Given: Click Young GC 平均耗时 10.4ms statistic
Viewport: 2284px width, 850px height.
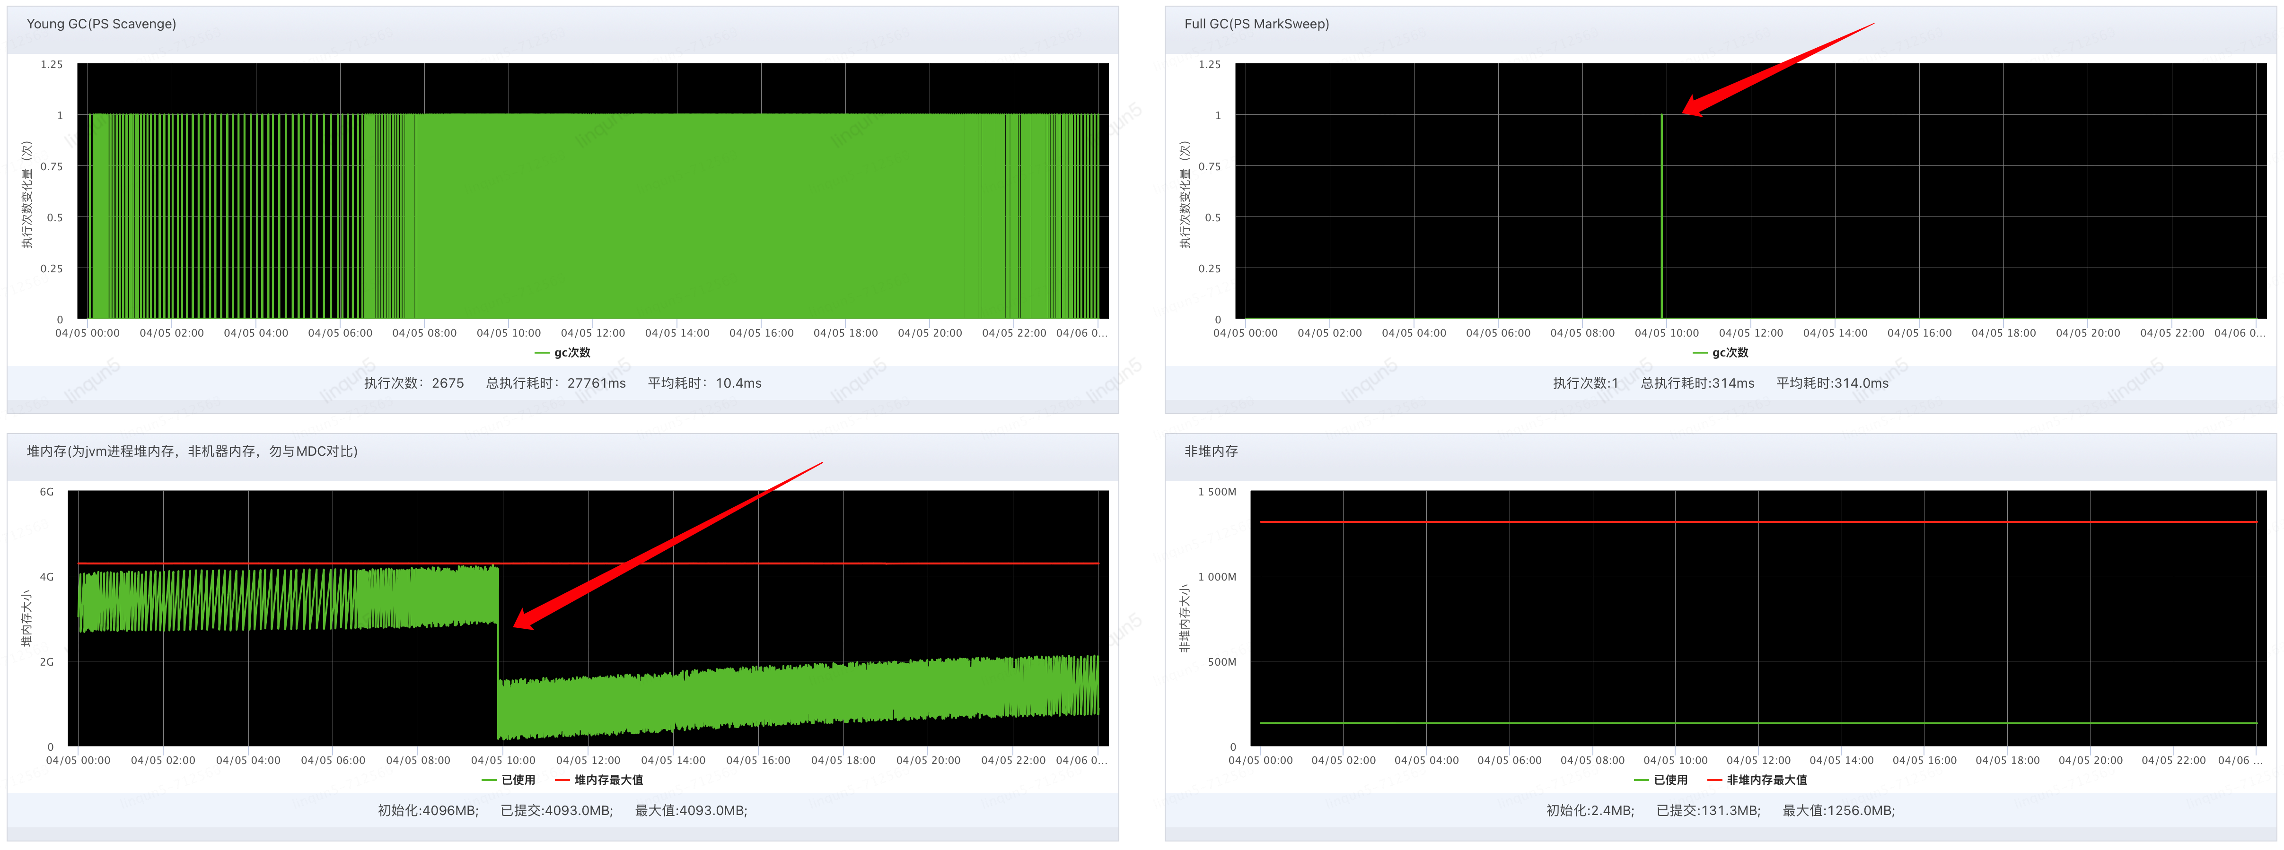Looking at the screenshot, I should point(704,383).
